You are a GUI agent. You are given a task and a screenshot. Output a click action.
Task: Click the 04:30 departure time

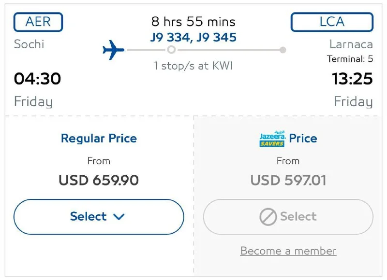(38, 78)
